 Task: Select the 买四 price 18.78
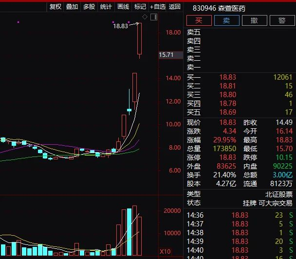click(x=228, y=104)
